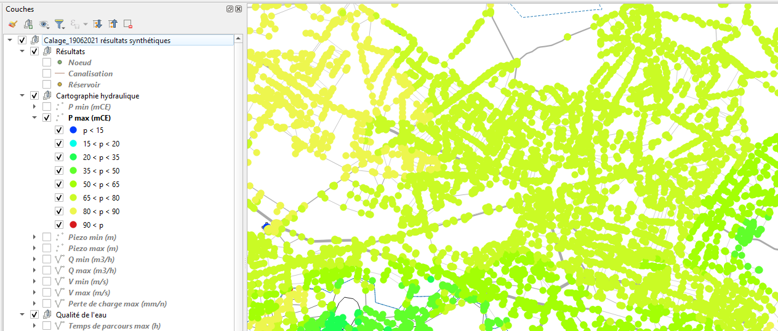Click group icon of Calage_19062021 résultats synthétiques
Viewport: 778px width, 331px height.
click(34, 41)
